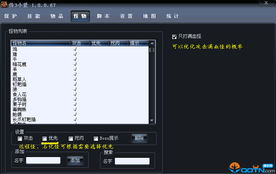Toggle the 优先 priority checkbox
Image resolution: width=276 pixels, height=174 pixels.
point(45,139)
